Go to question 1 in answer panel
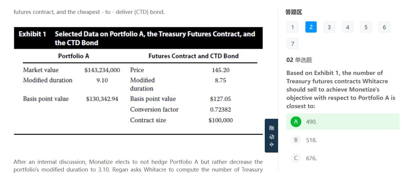Image resolution: width=420 pixels, height=173 pixels. (292, 27)
